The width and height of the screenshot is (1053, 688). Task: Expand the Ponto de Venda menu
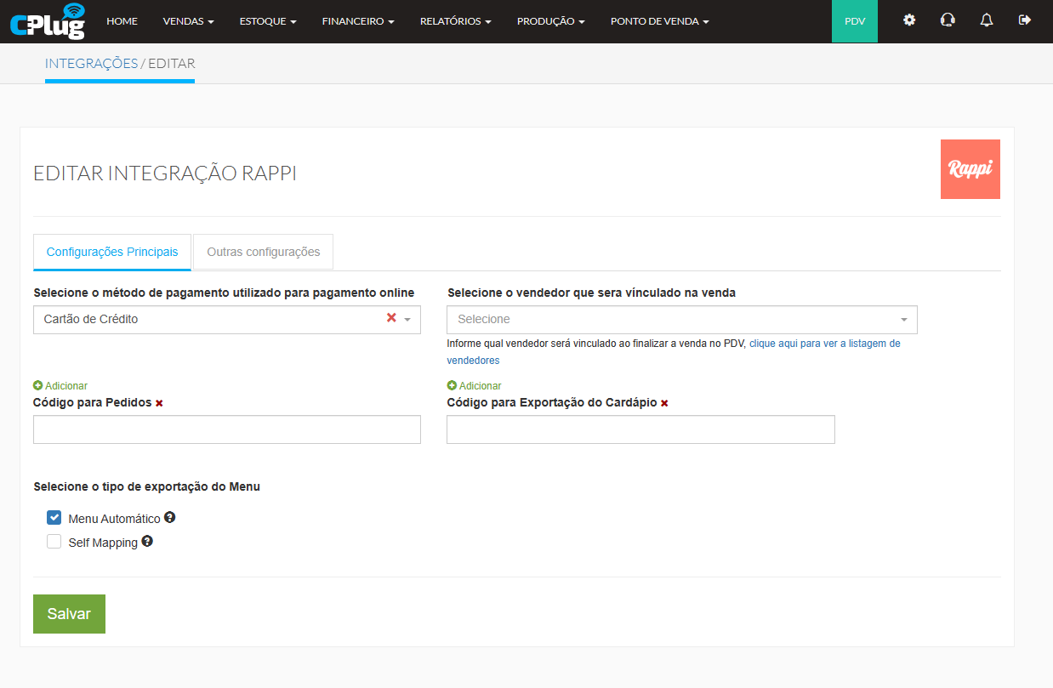tap(660, 21)
